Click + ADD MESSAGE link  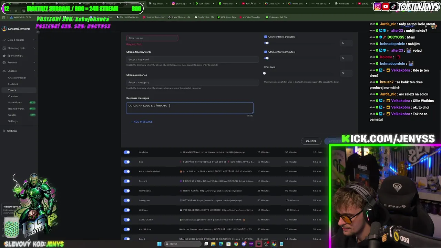pos(142,122)
